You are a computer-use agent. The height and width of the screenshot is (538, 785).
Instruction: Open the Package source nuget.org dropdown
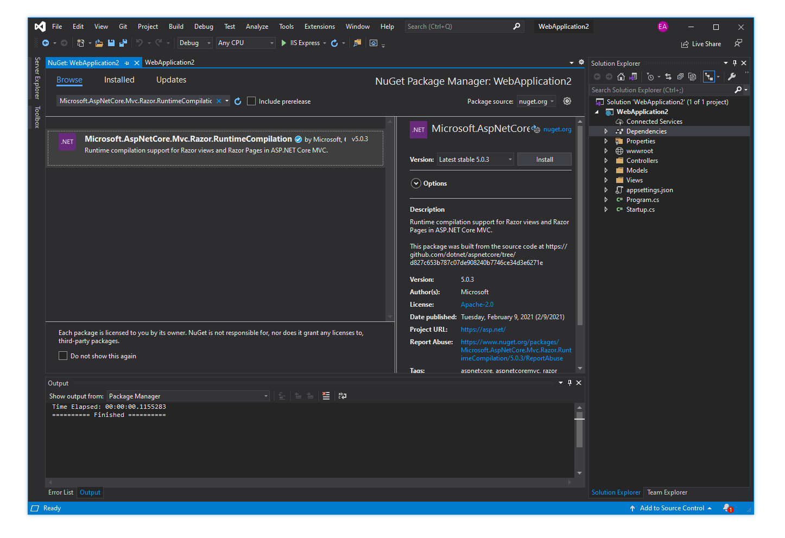click(536, 102)
